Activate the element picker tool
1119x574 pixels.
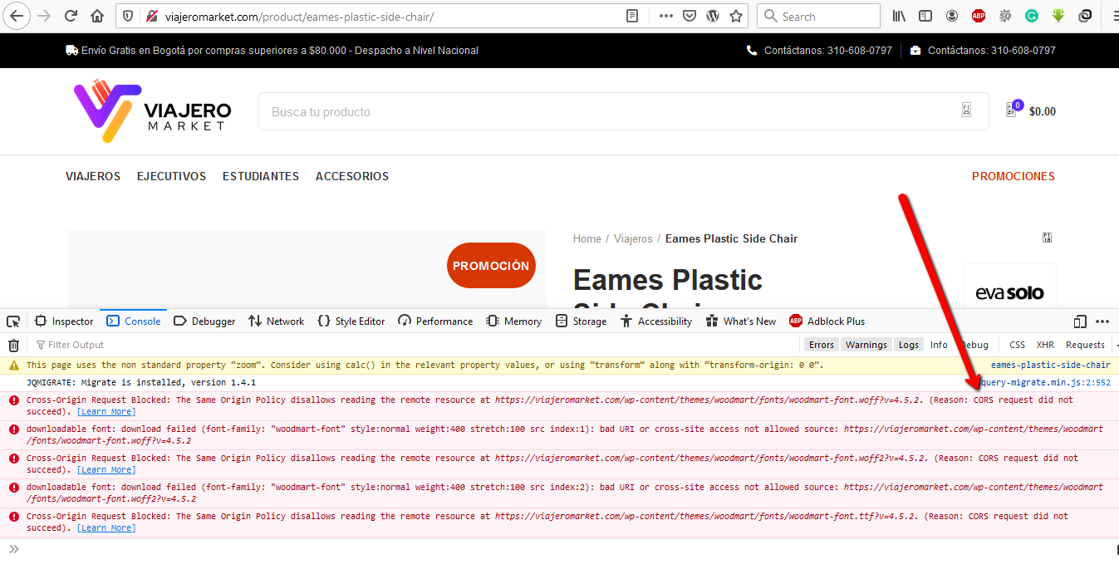coord(13,321)
